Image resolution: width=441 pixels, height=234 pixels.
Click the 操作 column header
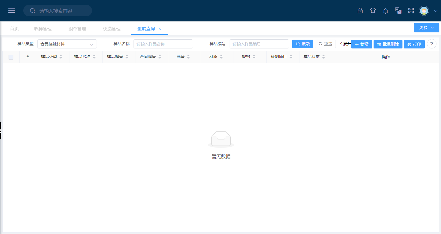(386, 57)
